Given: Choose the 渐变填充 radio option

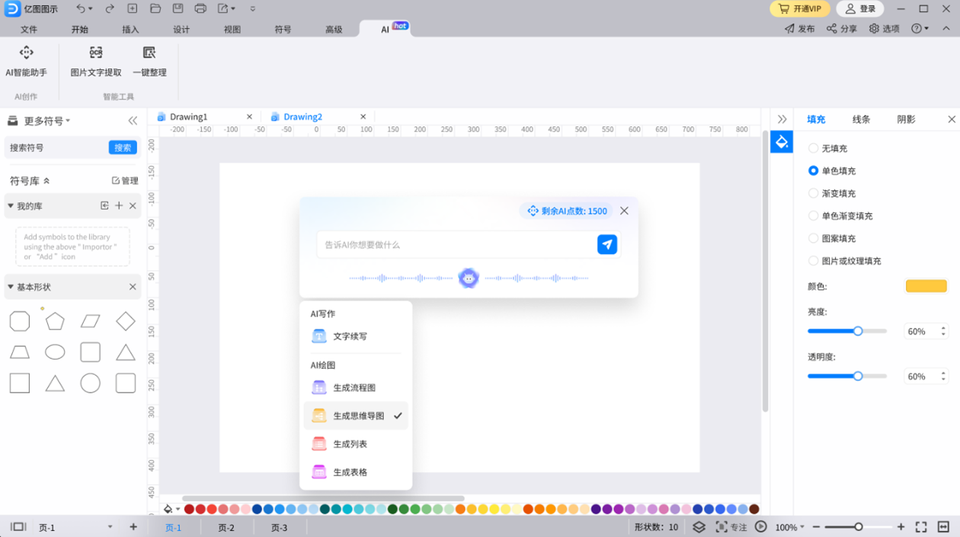Looking at the screenshot, I should tap(814, 193).
